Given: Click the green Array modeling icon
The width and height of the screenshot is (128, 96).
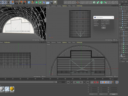Looking at the screenshot, I should (x=40, y=2).
